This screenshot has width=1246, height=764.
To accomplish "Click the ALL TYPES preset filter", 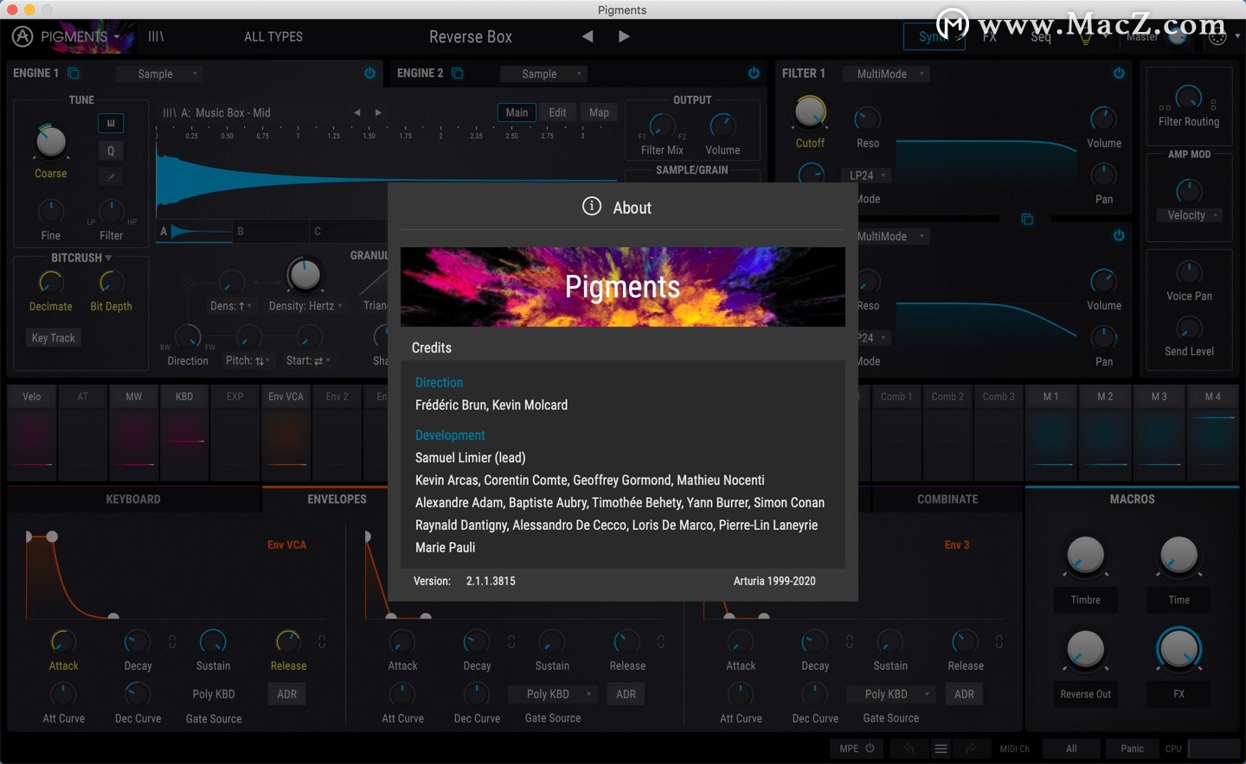I will [273, 37].
